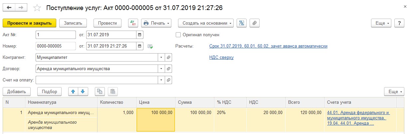
Task: Open the Печать menu
Action: click(156, 23)
